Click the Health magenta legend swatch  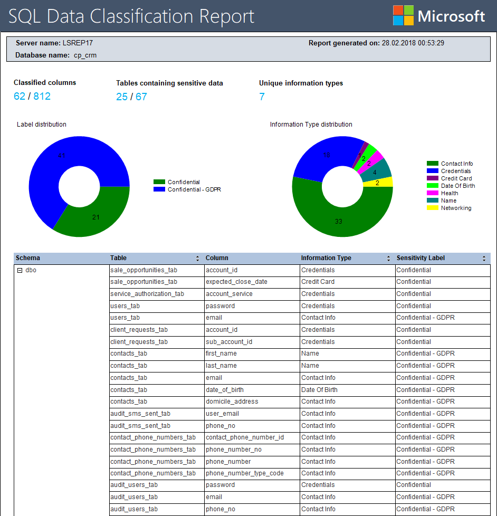point(432,193)
